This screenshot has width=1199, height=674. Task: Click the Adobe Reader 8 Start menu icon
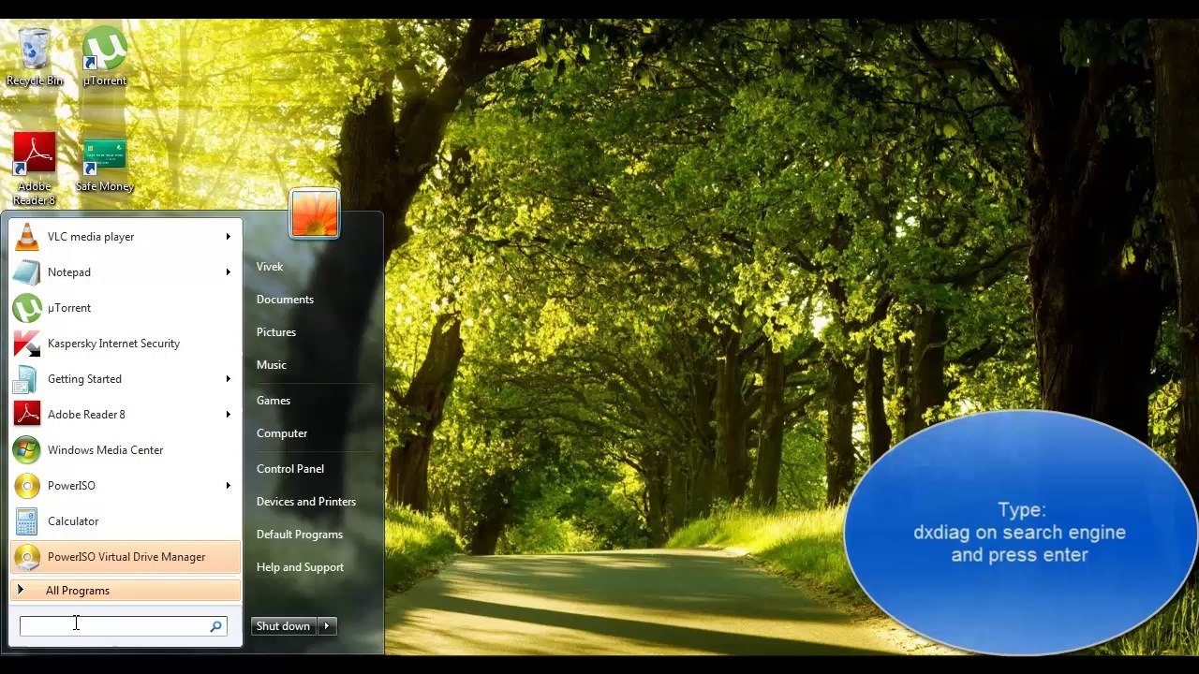27,415
